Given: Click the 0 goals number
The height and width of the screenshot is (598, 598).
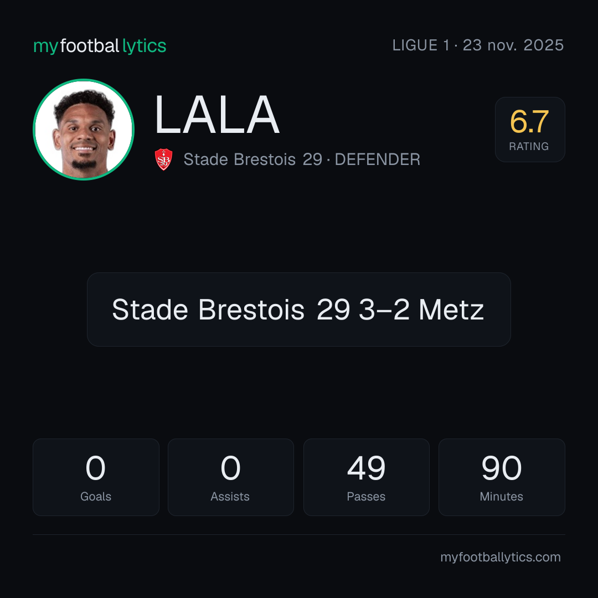Looking at the screenshot, I should pos(95,468).
